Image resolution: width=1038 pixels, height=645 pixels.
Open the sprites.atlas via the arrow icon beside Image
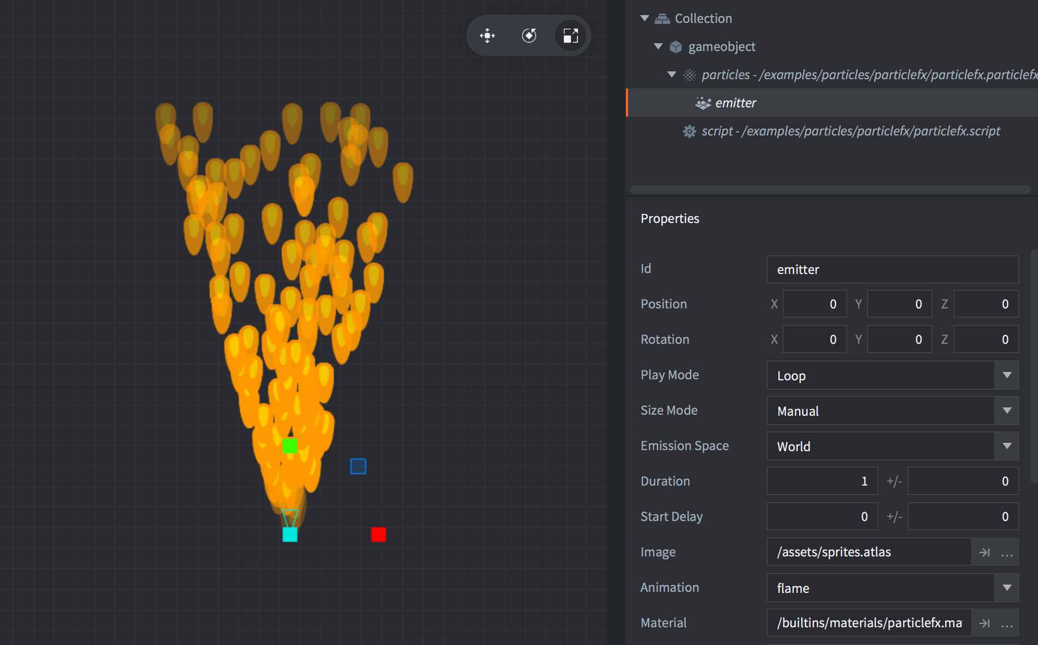(985, 552)
